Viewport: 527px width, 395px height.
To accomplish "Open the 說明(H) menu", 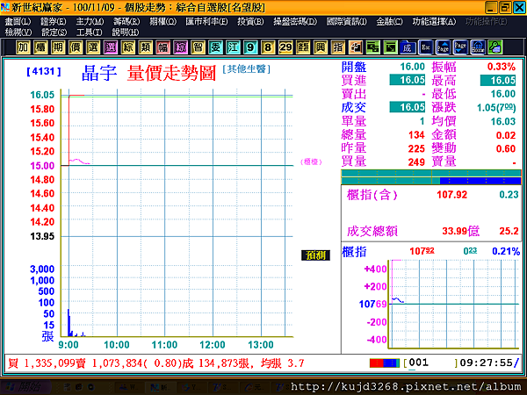I will tap(126, 32).
